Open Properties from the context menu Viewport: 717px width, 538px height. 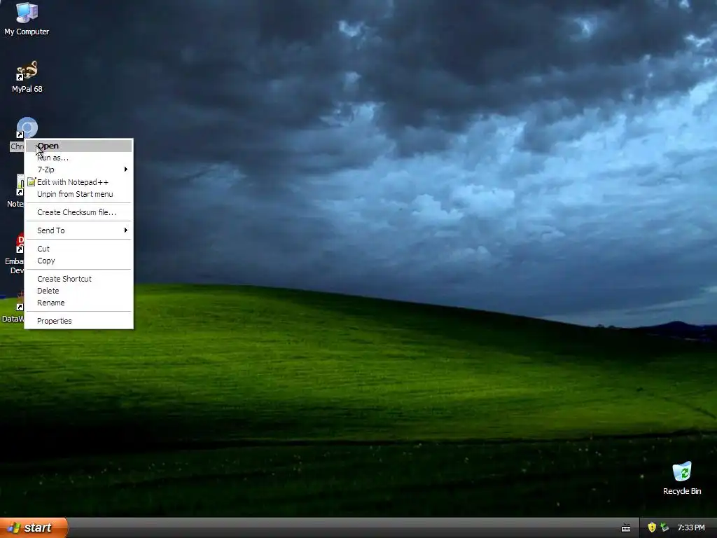[x=78, y=321]
